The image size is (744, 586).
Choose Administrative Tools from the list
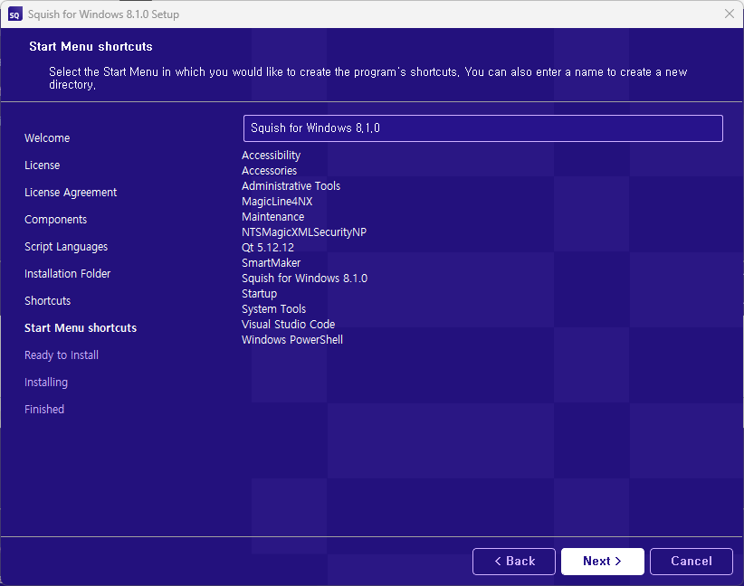(x=291, y=186)
